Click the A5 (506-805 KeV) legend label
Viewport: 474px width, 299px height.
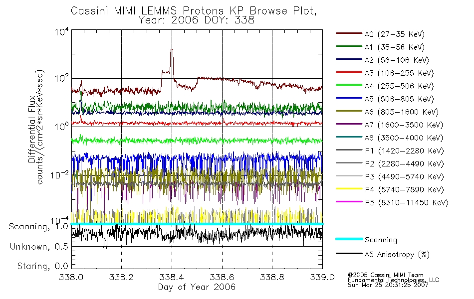tap(399, 99)
